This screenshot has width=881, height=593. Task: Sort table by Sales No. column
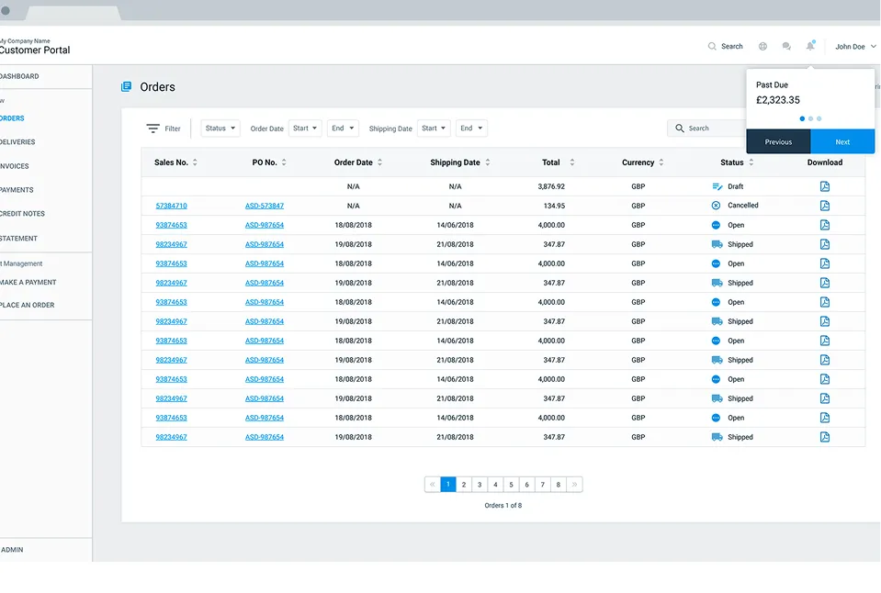[x=195, y=162]
